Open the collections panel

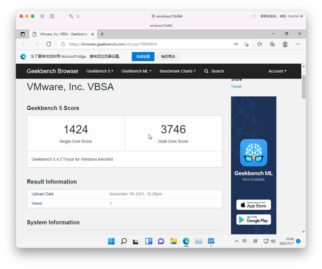(x=272, y=44)
